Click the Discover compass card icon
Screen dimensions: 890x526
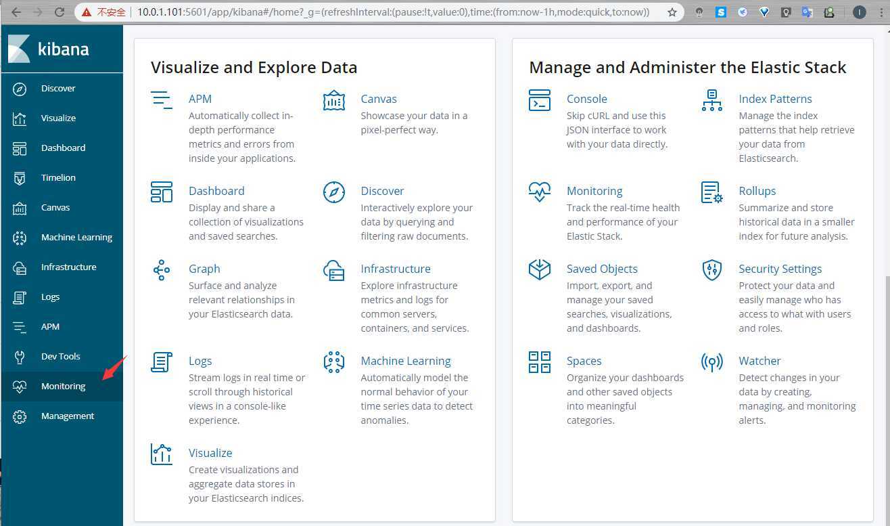[x=334, y=192]
